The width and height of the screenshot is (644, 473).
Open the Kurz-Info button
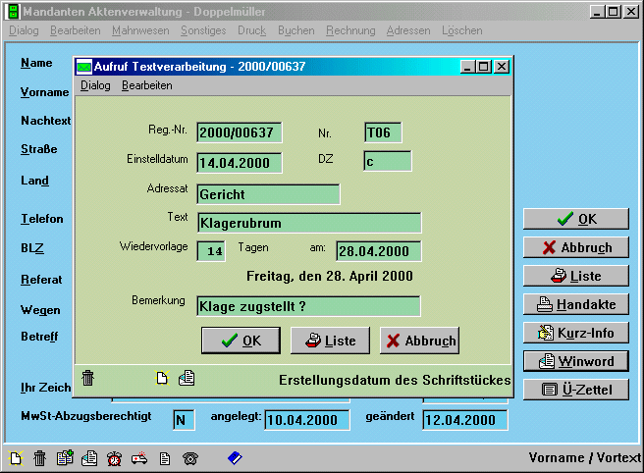coord(576,333)
